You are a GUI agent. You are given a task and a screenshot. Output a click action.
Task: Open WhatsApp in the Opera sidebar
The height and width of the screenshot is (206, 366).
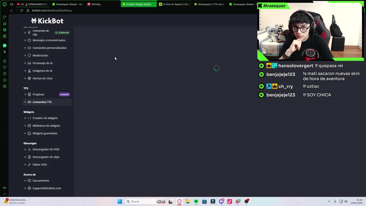tap(5, 45)
